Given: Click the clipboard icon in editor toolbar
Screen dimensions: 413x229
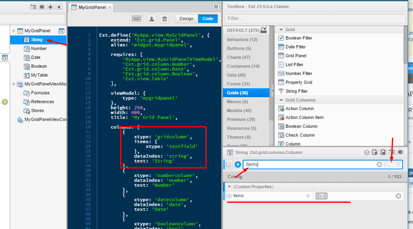Looking at the screenshot, I should point(165,19).
